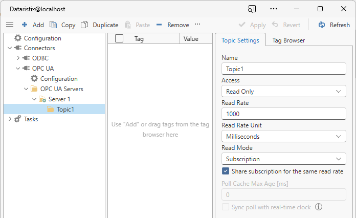Screen dimensions: 356x218
Task: Click the Revert button label
Action: (x=292, y=25)
